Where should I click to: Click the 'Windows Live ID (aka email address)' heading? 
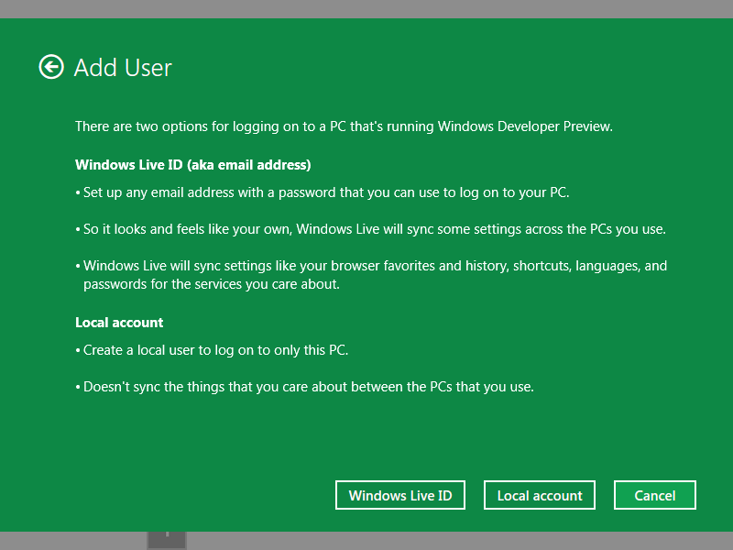click(x=193, y=165)
